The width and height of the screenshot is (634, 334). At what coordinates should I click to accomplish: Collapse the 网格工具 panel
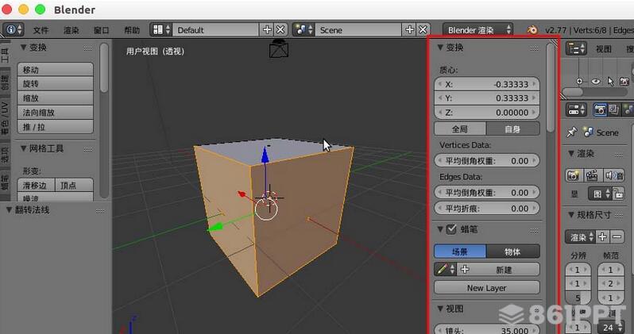click(24, 148)
